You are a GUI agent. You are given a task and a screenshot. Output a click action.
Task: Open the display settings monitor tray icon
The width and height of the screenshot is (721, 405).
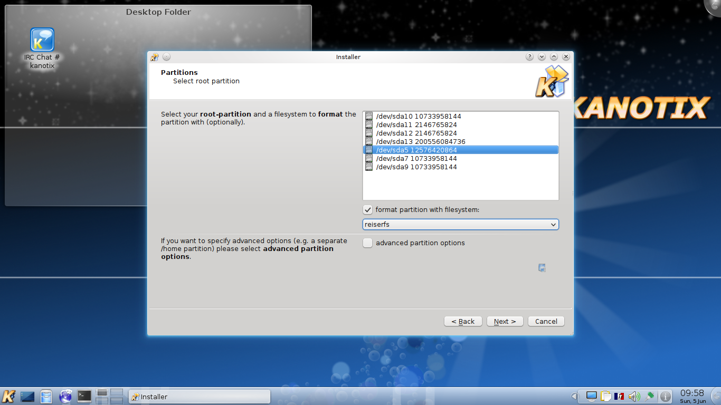pos(591,396)
